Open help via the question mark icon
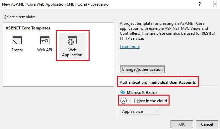220x129 pixels. tap(200, 4)
